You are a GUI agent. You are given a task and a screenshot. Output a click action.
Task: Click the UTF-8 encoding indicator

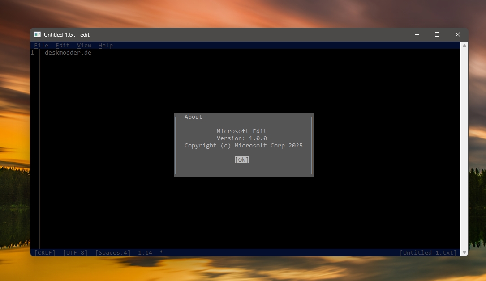tap(75, 252)
